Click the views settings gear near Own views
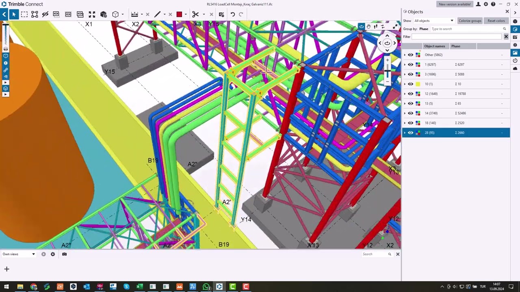The height and width of the screenshot is (292, 520). pyautogui.click(x=53, y=254)
